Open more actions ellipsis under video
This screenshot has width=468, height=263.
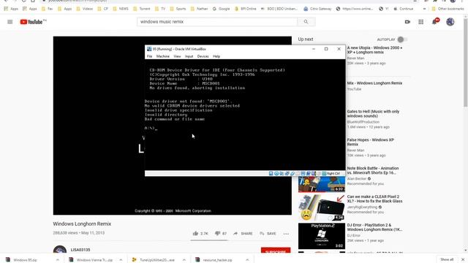click(x=286, y=234)
